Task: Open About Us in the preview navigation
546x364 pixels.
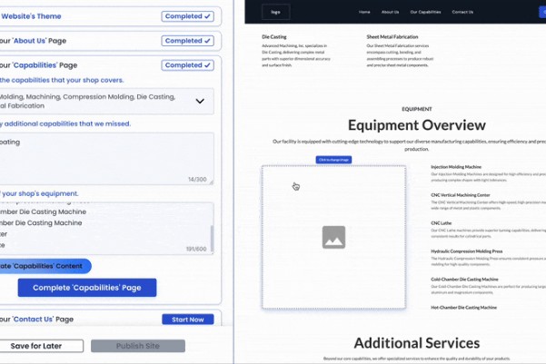Action: 390,13
